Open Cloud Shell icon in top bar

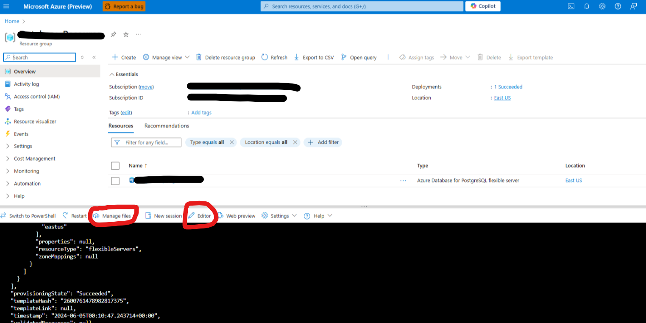point(571,6)
